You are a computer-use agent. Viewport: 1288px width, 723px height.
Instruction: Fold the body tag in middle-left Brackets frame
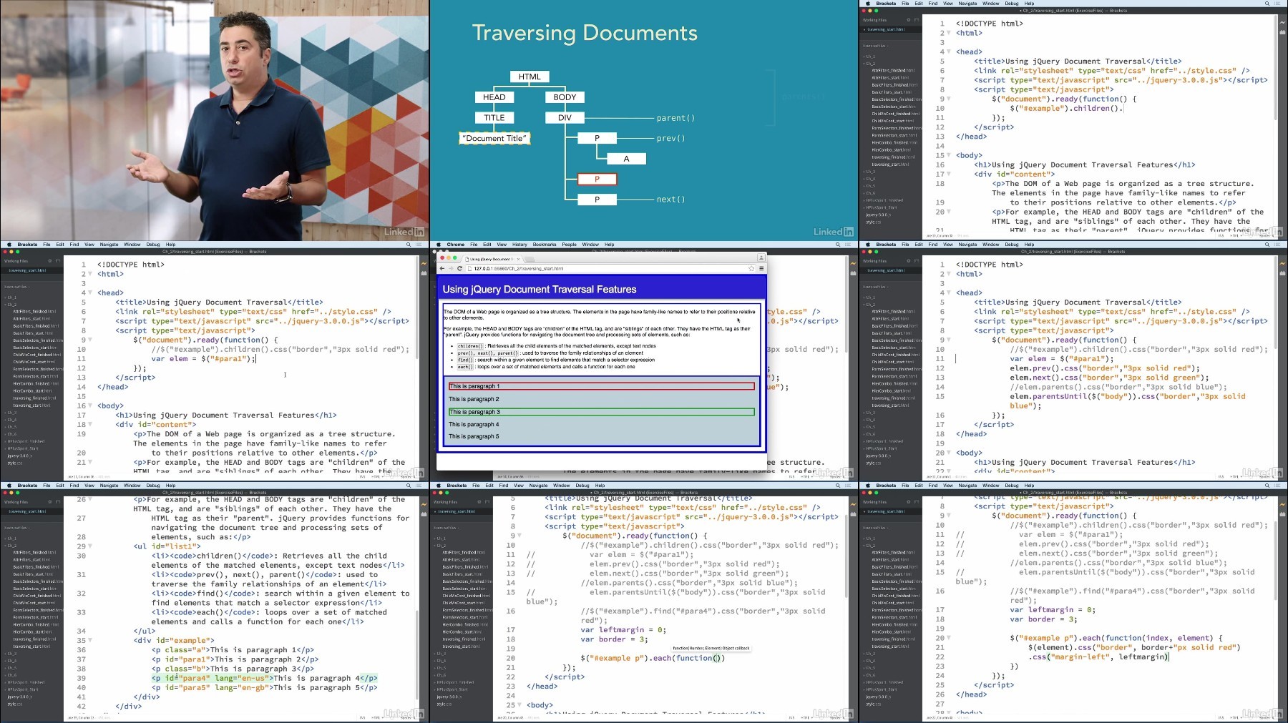[x=90, y=405]
